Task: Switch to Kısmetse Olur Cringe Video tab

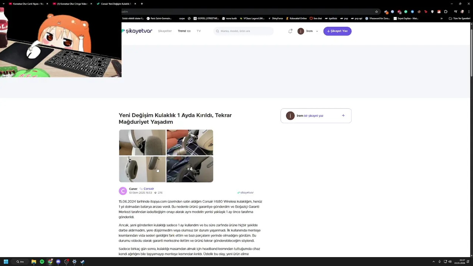Action: 72,4
